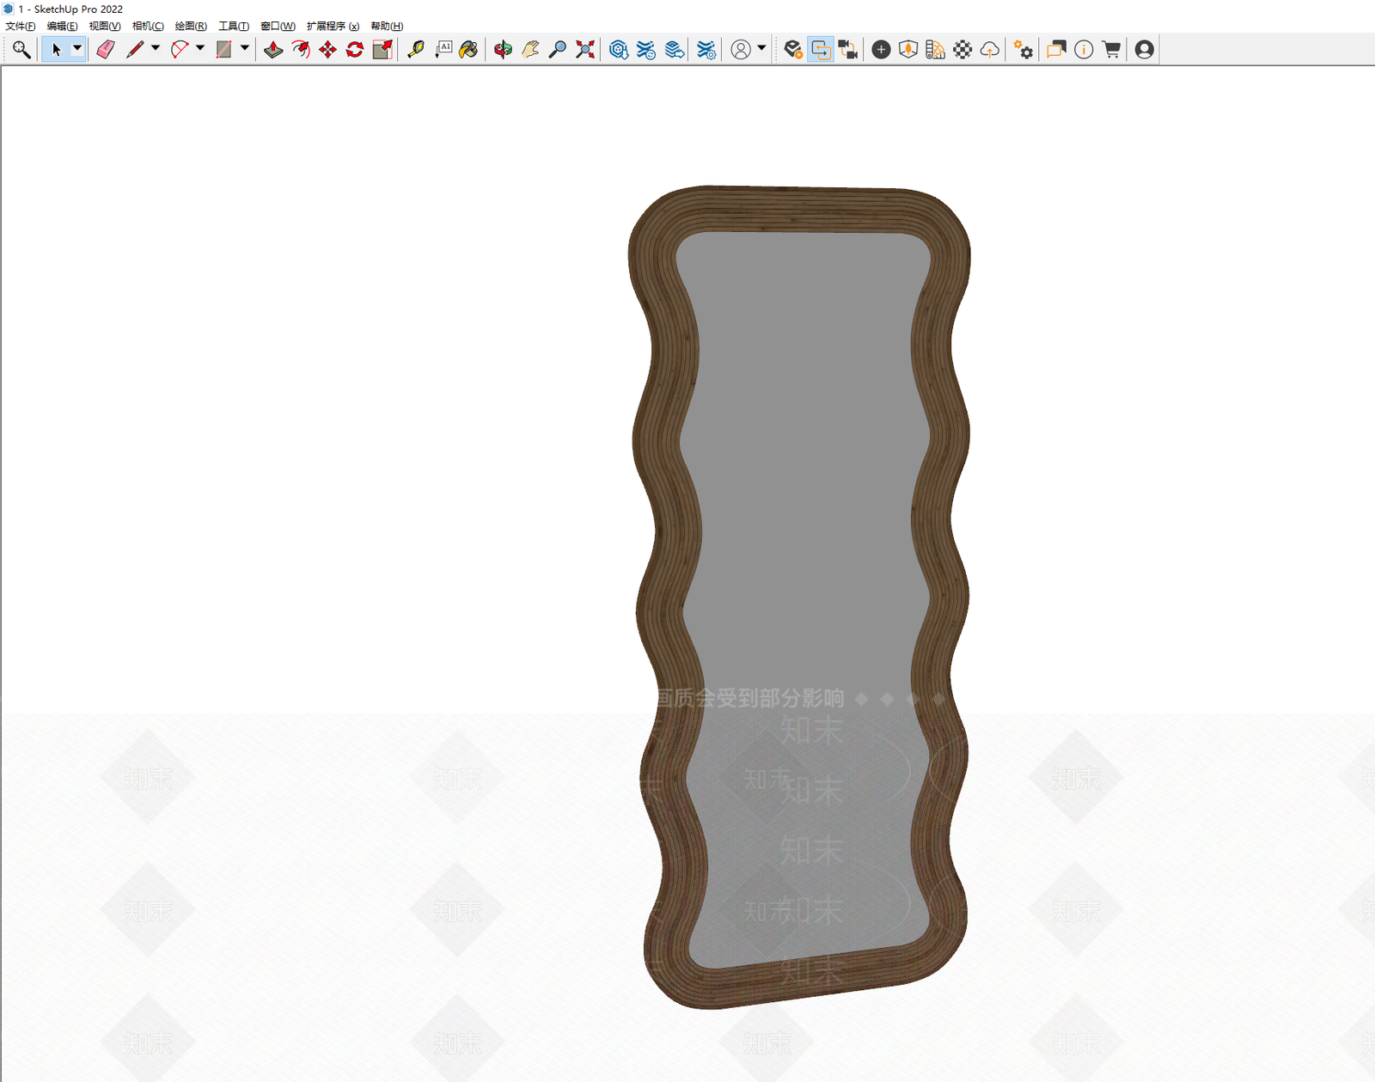
Task: Select the Rotate tool
Action: (x=355, y=50)
